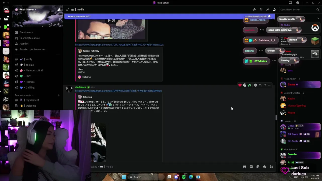
Task: Open the server icon with 64 badge
Action: point(6,75)
